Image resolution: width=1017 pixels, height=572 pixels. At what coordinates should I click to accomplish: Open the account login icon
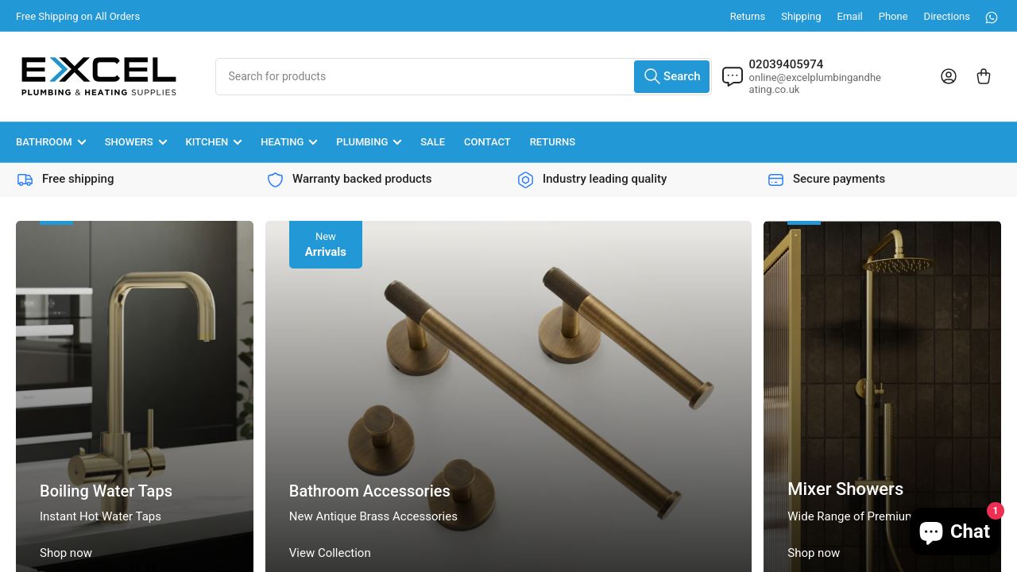[949, 76]
